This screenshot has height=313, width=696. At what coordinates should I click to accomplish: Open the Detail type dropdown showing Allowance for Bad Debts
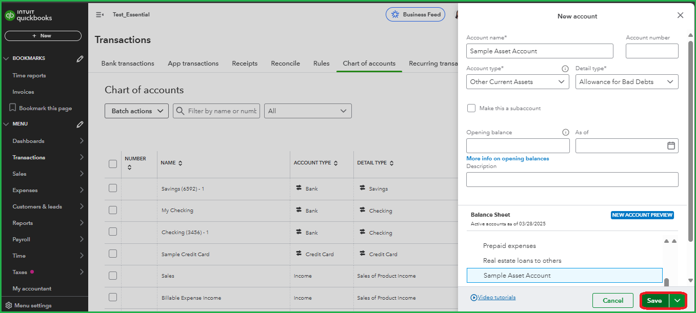(627, 81)
